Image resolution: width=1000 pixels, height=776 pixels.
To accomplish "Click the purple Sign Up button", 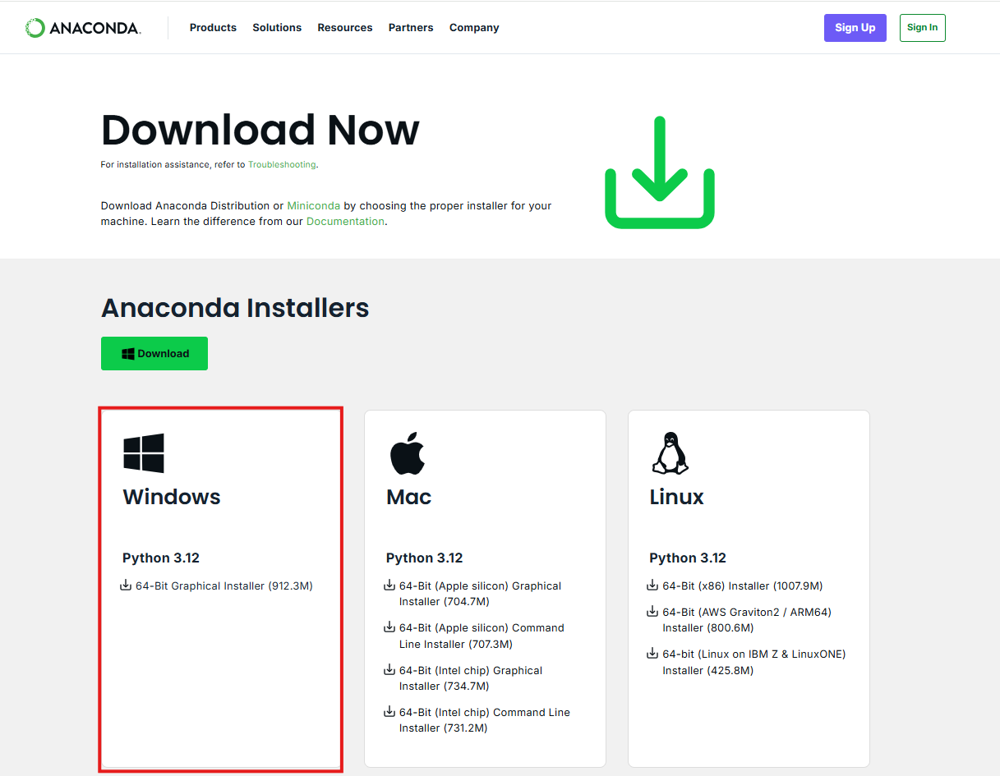I will [x=855, y=28].
